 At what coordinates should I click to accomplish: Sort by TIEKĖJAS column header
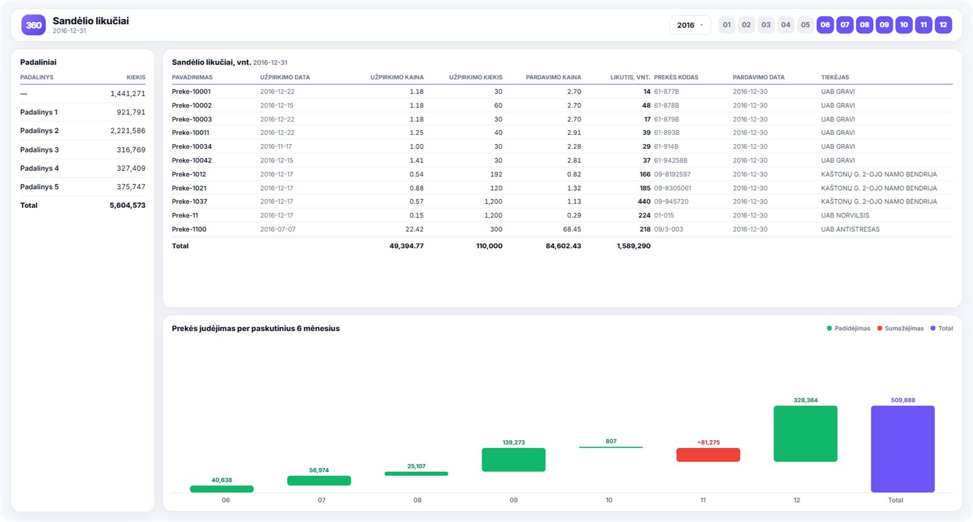(x=835, y=77)
